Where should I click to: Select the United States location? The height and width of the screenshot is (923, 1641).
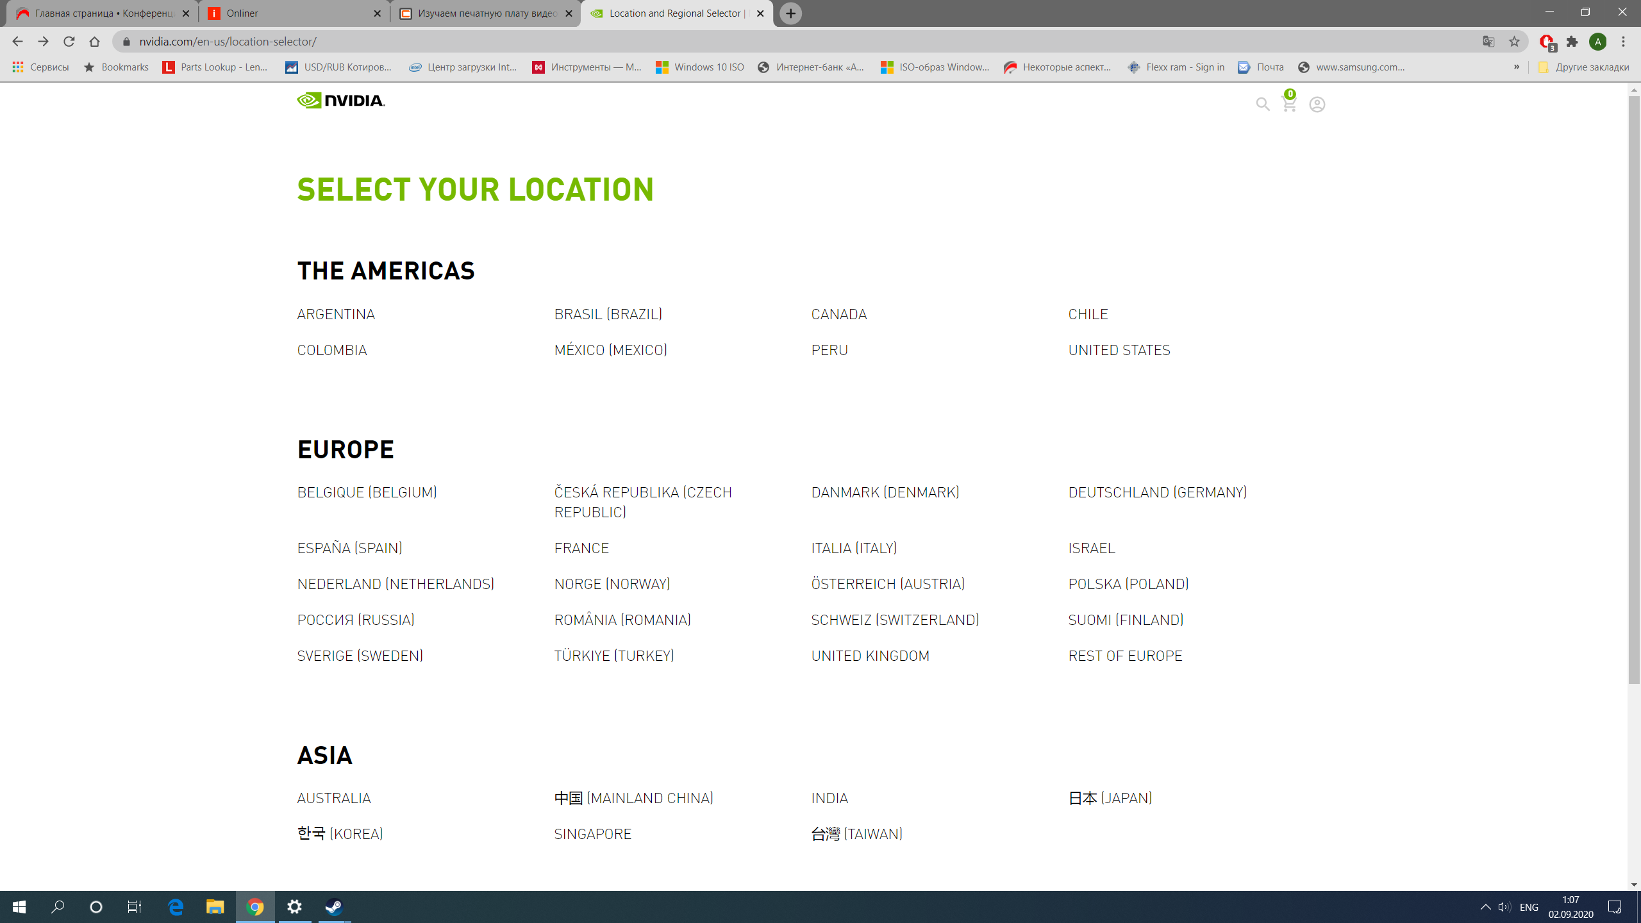(x=1119, y=350)
